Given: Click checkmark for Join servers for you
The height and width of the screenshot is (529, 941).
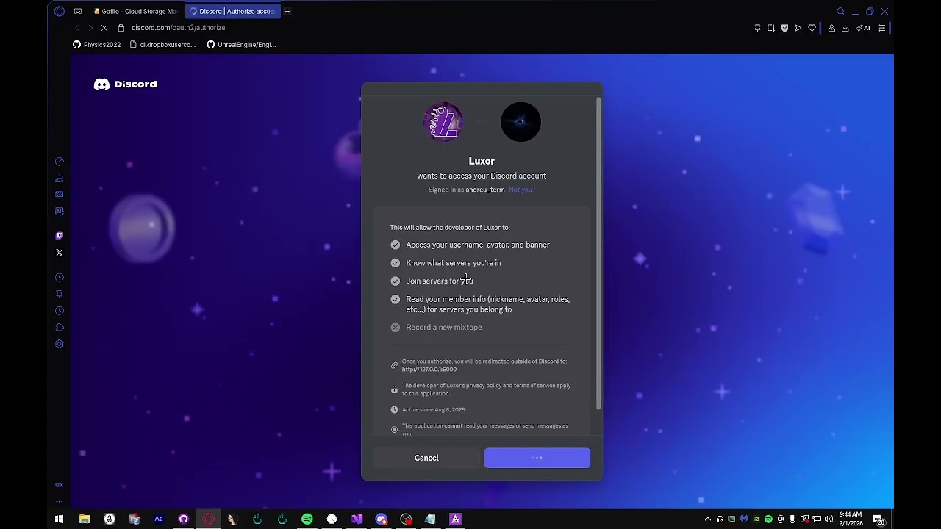Looking at the screenshot, I should [396, 281].
